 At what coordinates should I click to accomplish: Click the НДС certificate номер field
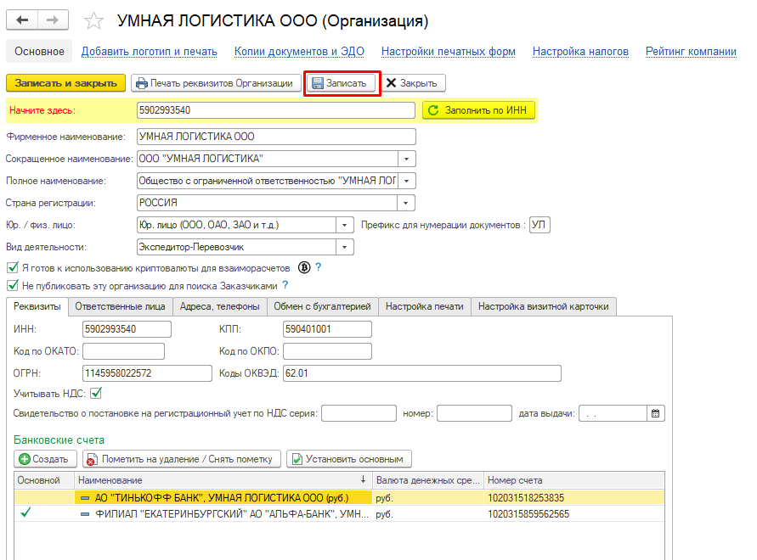point(474,413)
